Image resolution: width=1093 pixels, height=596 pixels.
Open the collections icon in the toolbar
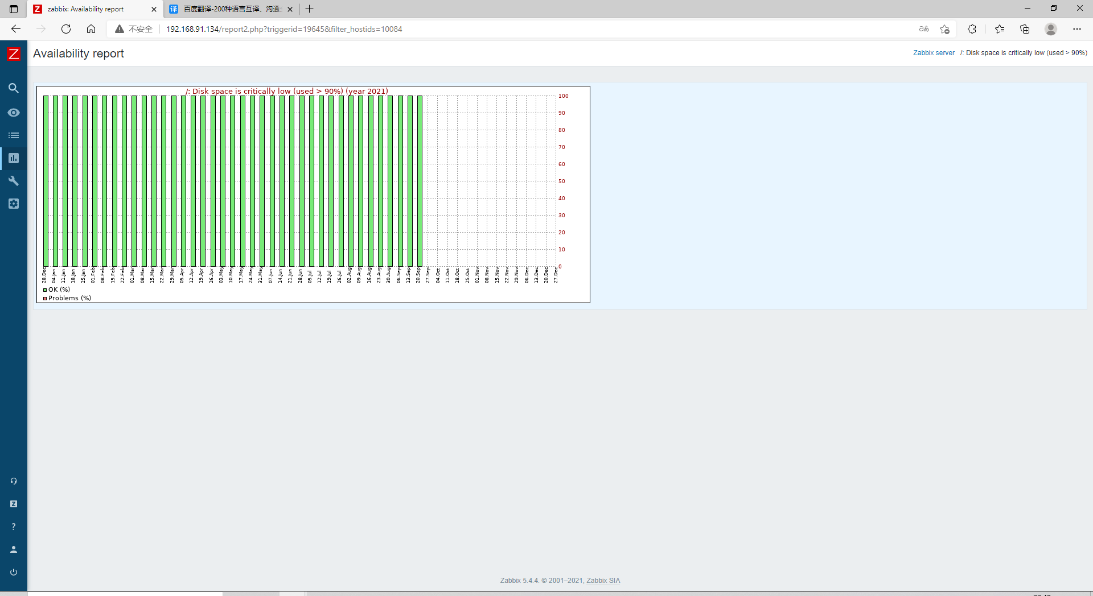1025,29
